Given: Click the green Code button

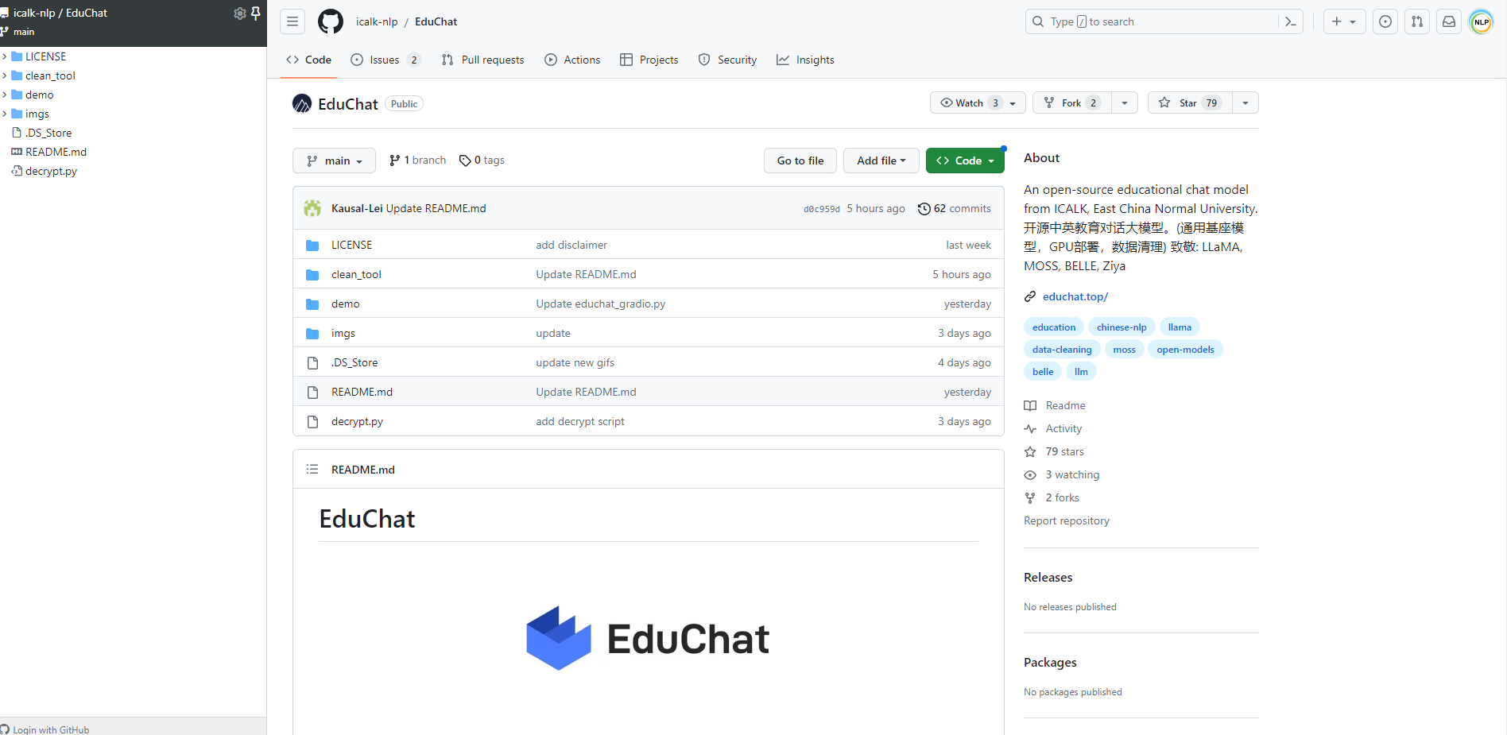Looking at the screenshot, I should tap(964, 161).
